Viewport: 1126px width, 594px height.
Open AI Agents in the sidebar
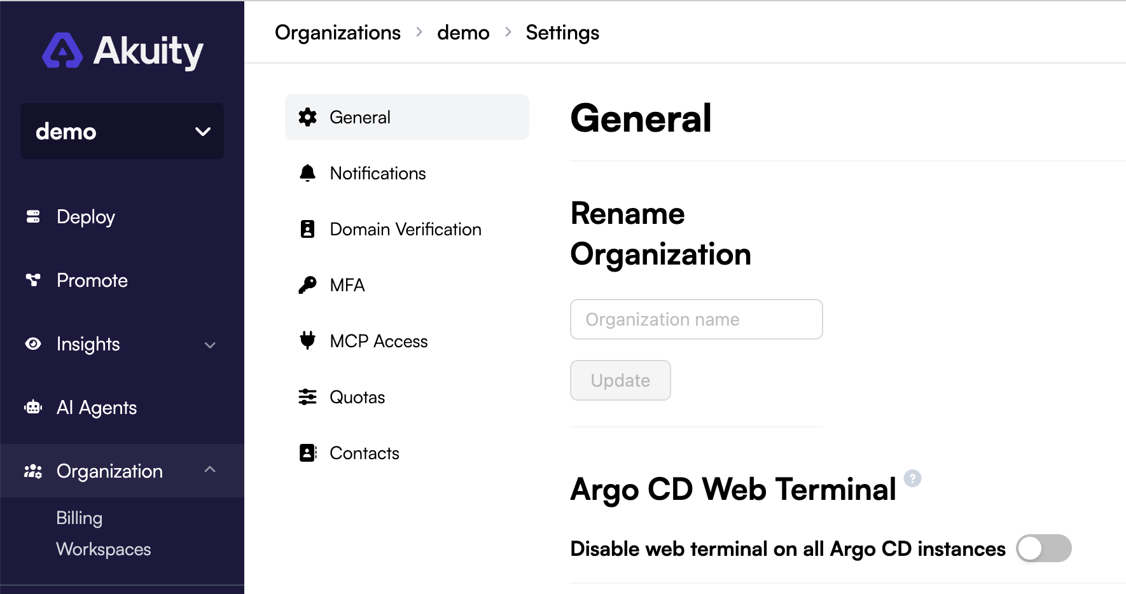[x=122, y=408]
